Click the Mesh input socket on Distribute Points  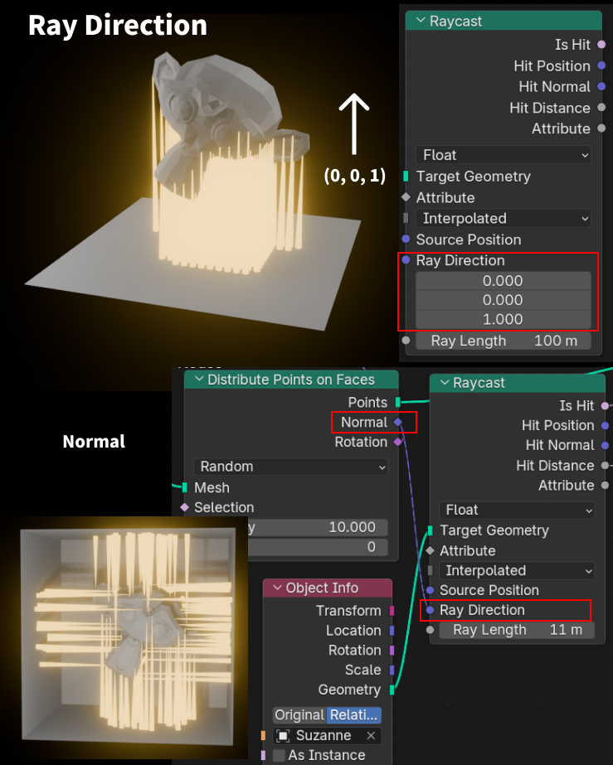[184, 488]
